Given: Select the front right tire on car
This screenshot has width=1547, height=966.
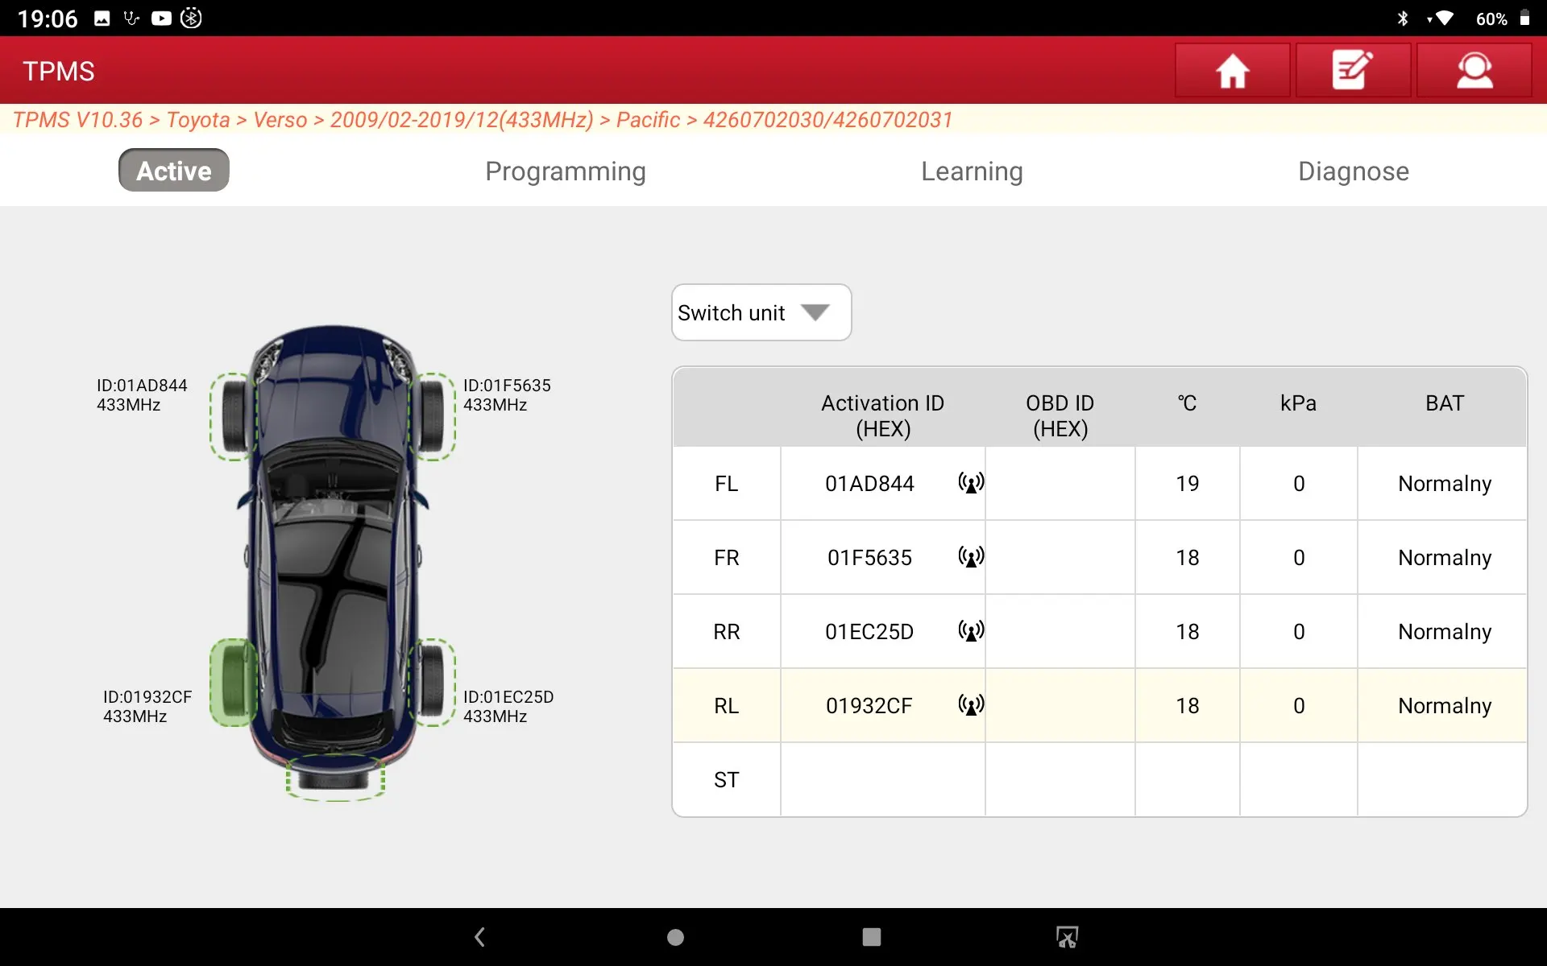Looking at the screenshot, I should [433, 416].
